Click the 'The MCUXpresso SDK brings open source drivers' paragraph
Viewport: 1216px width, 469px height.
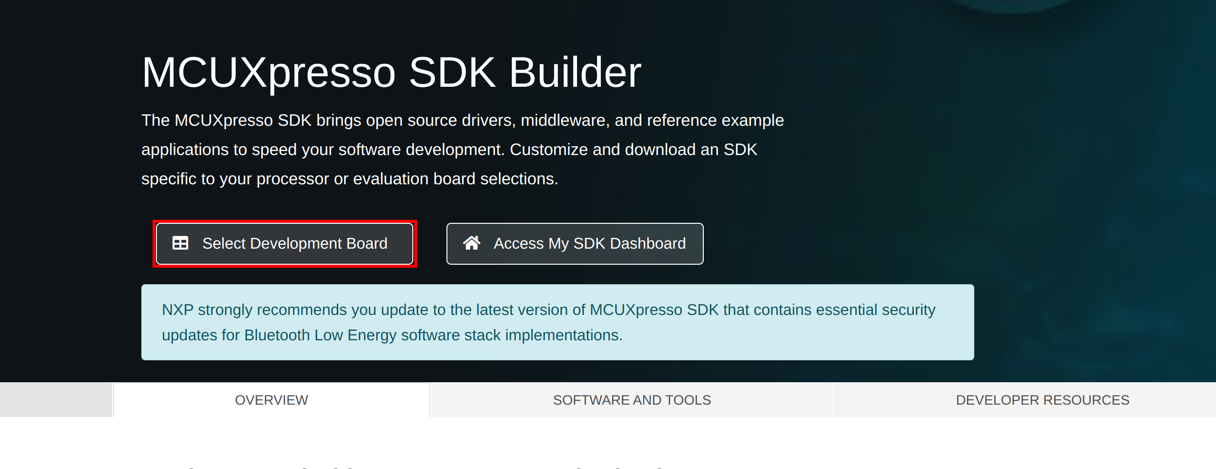[463, 150]
